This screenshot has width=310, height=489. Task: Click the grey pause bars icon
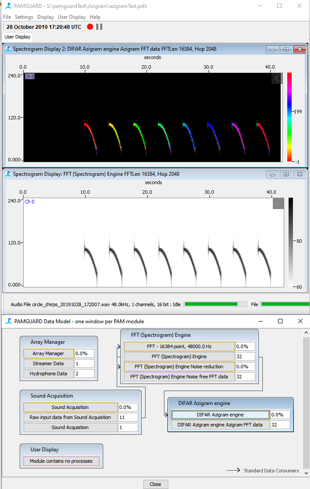click(99, 27)
